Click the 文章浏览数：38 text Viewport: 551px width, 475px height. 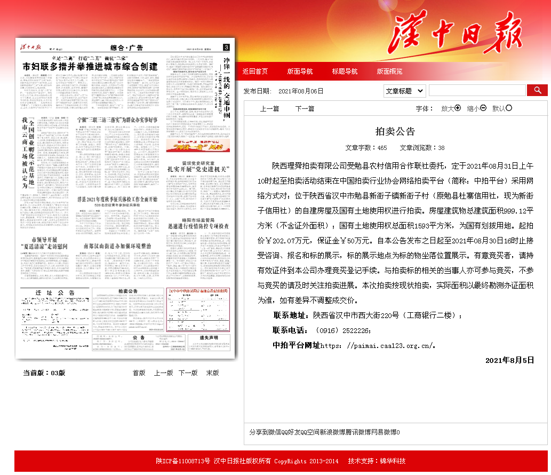click(422, 148)
